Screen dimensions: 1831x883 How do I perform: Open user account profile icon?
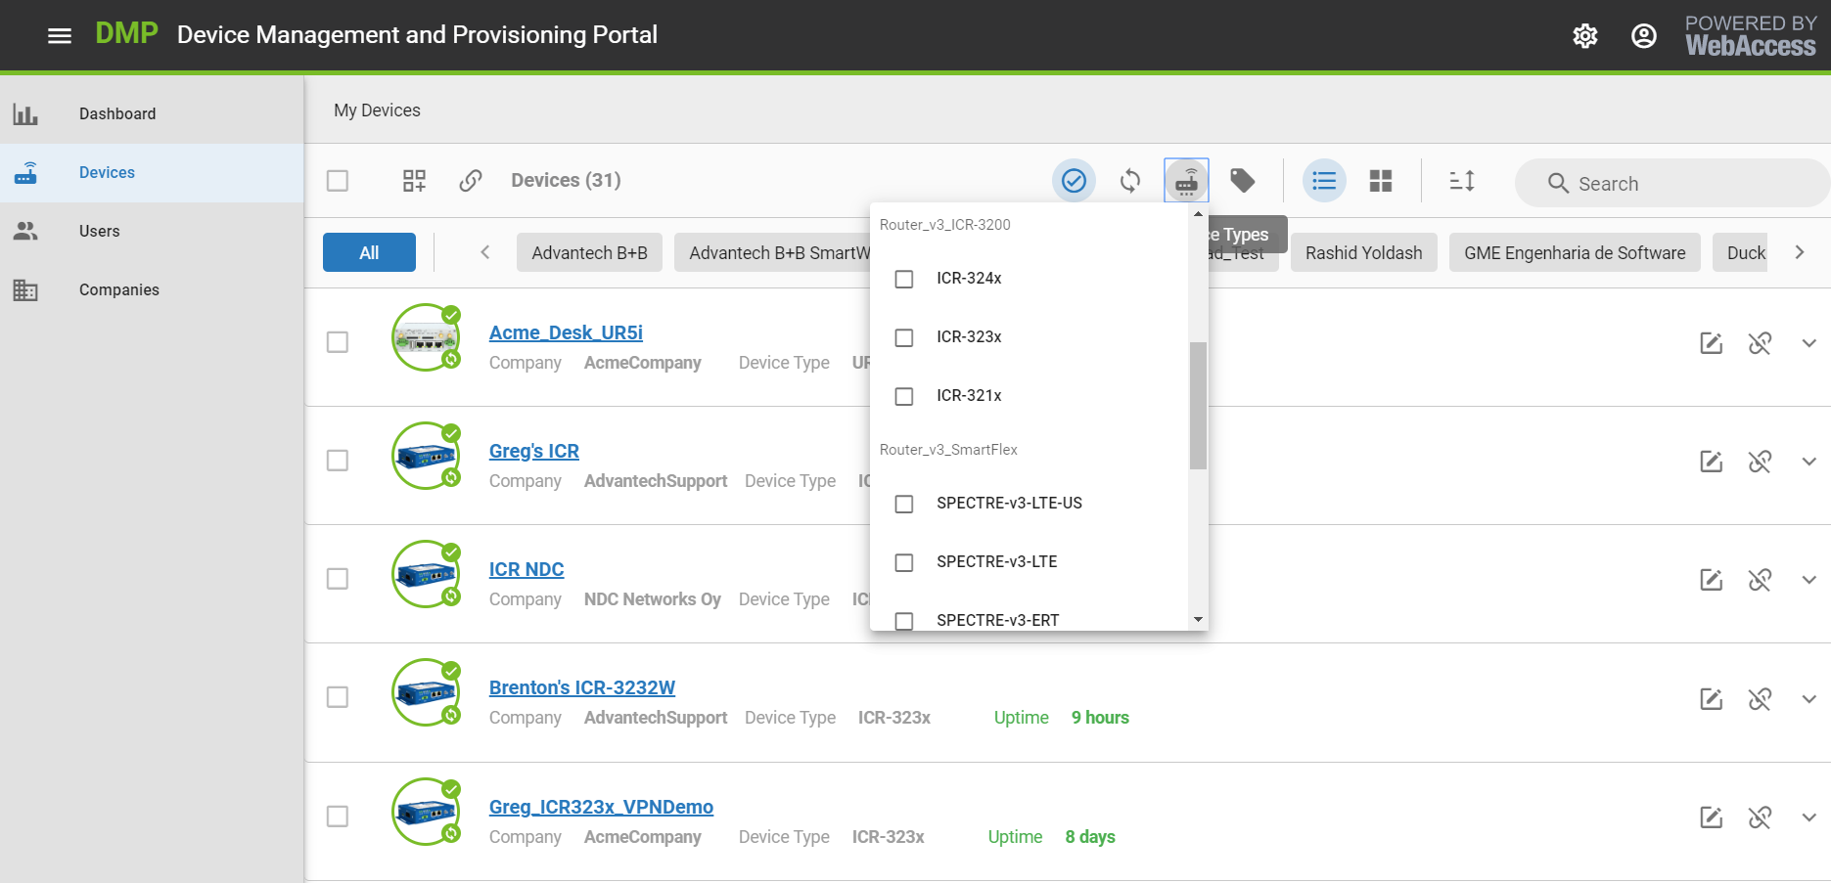(x=1643, y=36)
